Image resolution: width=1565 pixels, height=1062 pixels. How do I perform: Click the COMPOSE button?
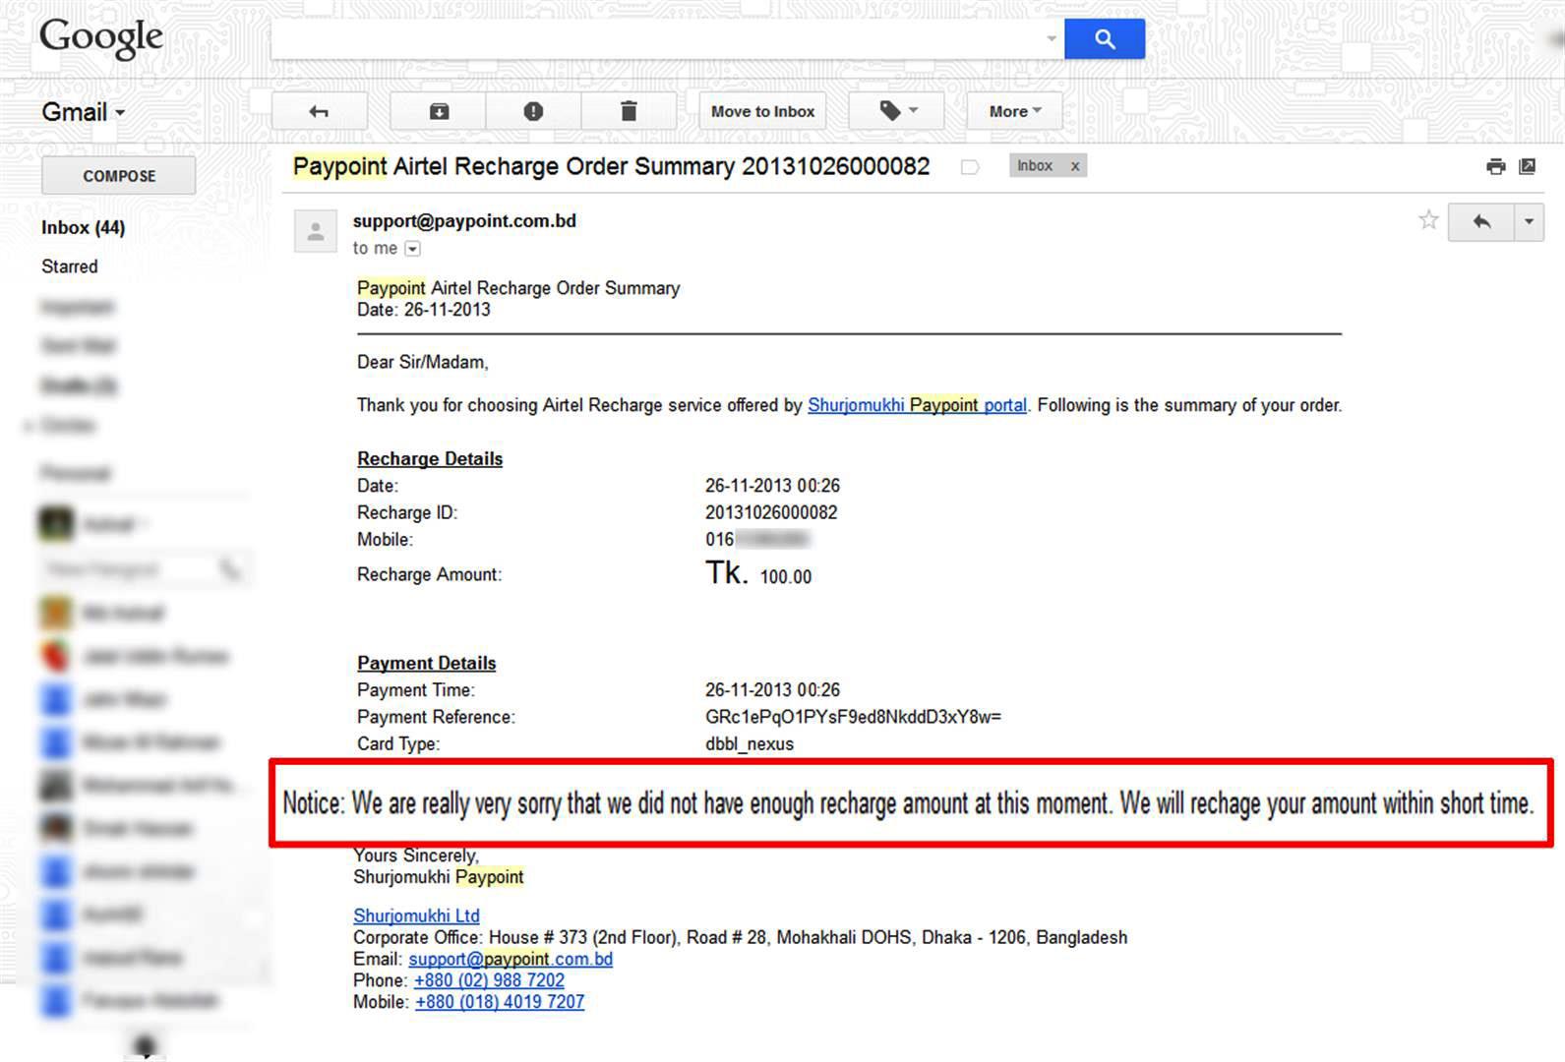[x=119, y=175]
